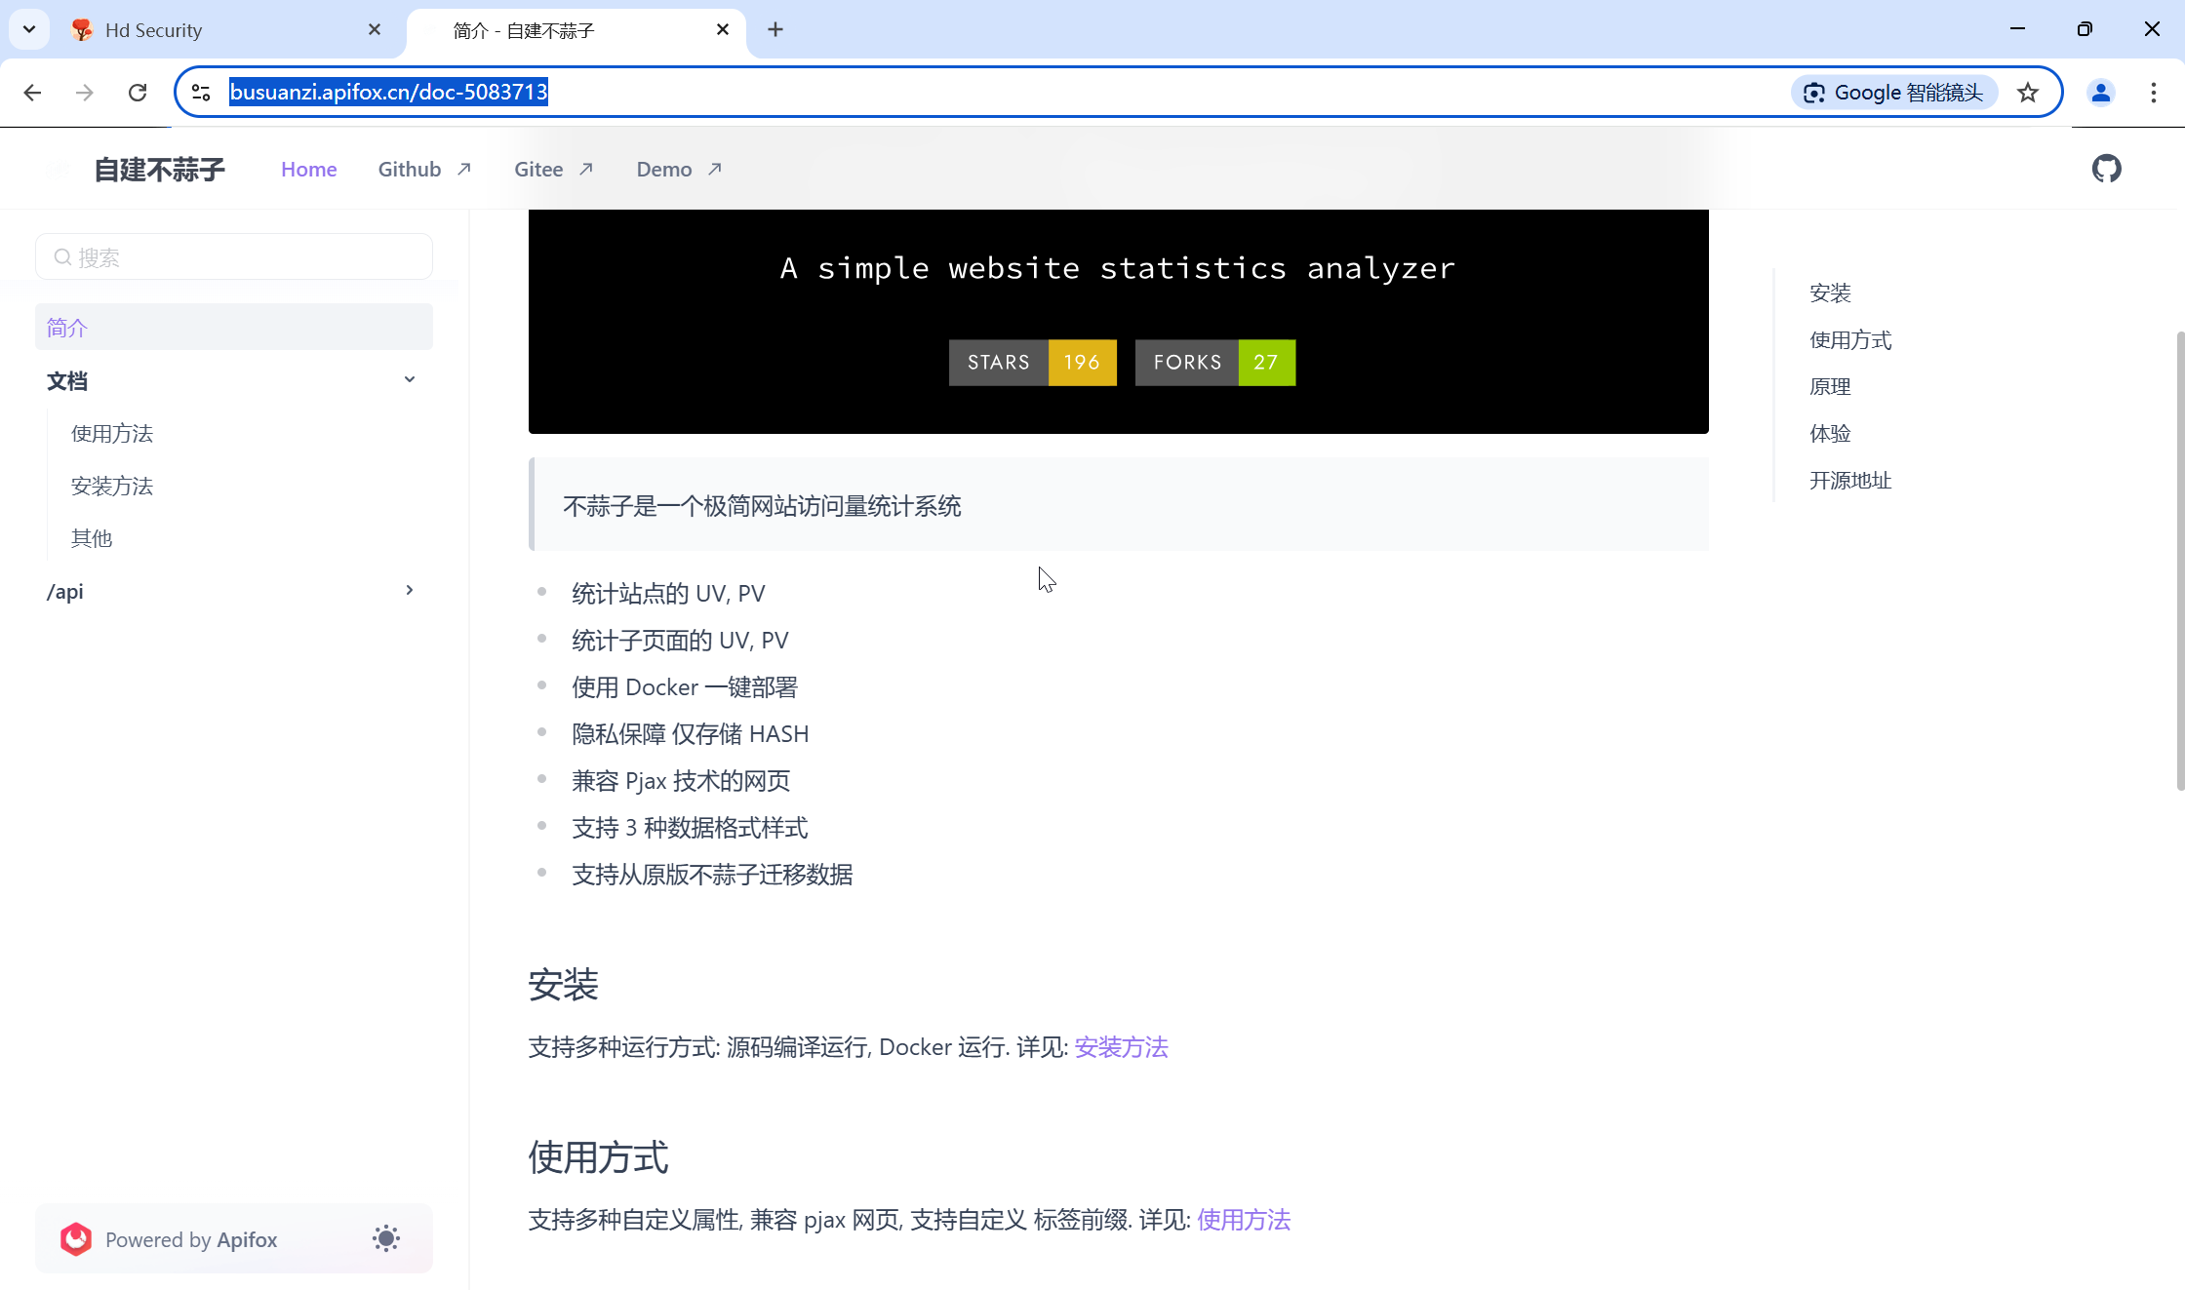Open the Gitee external nav link
This screenshot has width=2185, height=1290.
[553, 170]
